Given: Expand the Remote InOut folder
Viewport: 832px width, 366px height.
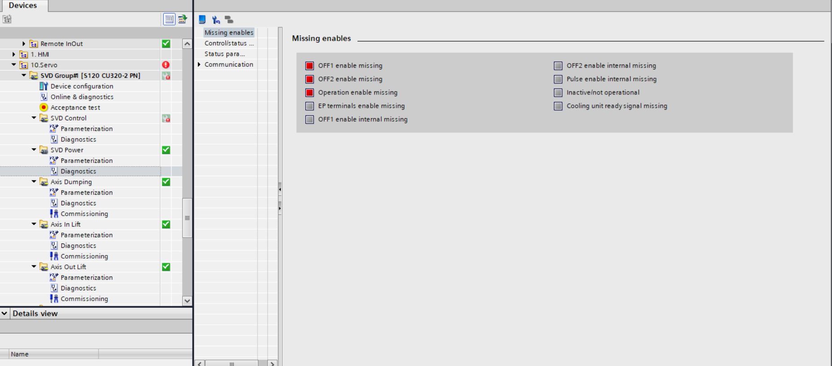Looking at the screenshot, I should pos(24,43).
